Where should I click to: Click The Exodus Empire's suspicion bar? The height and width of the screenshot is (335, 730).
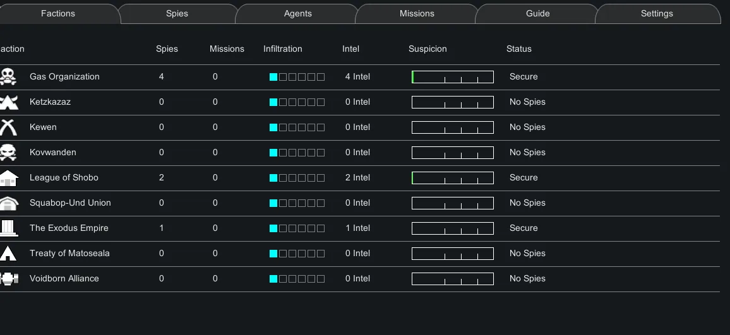click(x=452, y=228)
